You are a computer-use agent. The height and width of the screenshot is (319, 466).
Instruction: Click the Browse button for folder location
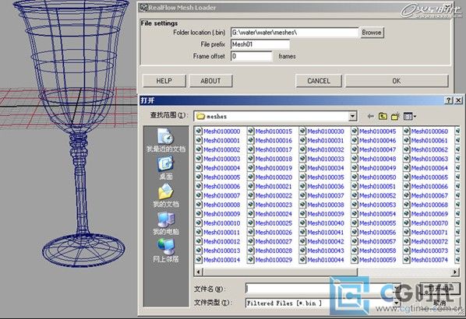click(x=372, y=33)
